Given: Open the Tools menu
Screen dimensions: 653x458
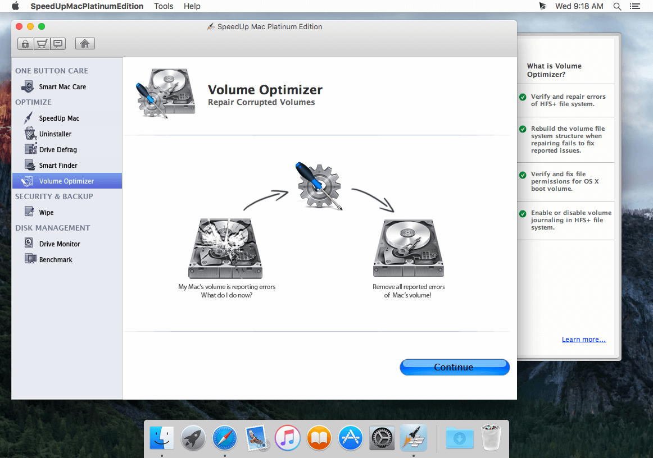Looking at the screenshot, I should coord(164,6).
